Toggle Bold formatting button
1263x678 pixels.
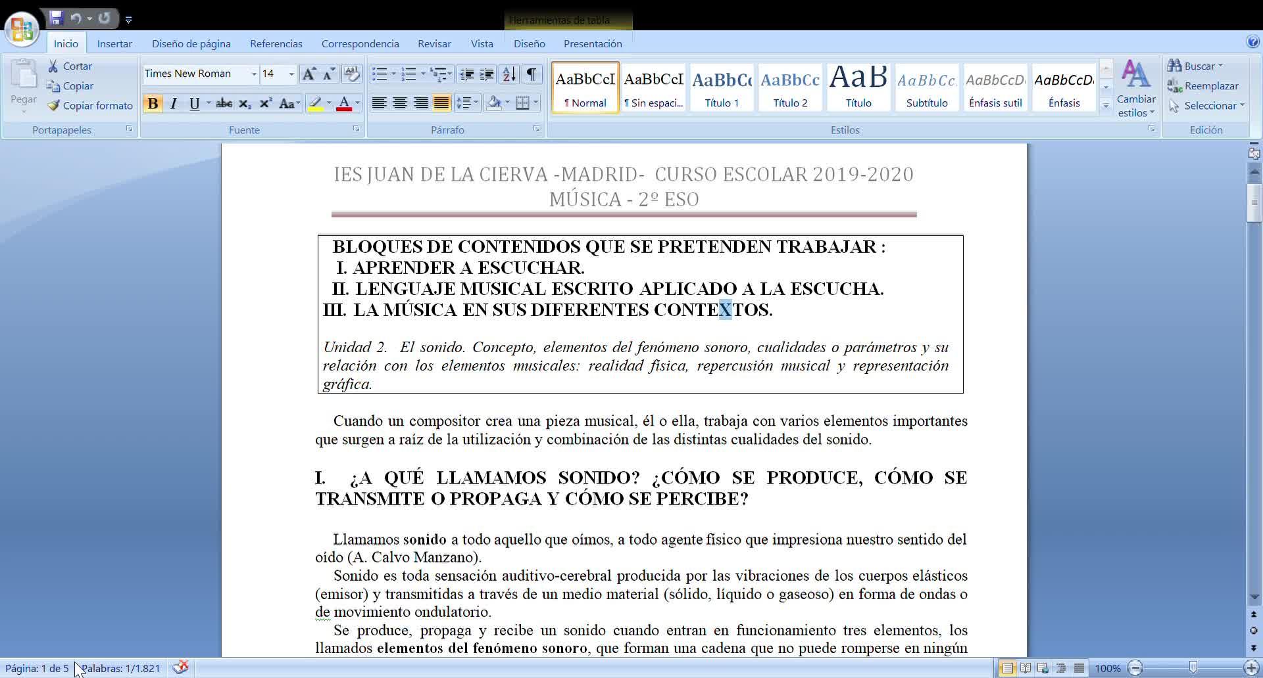coord(153,103)
